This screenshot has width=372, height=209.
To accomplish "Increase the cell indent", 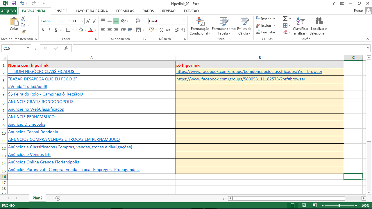I will [130, 30].
